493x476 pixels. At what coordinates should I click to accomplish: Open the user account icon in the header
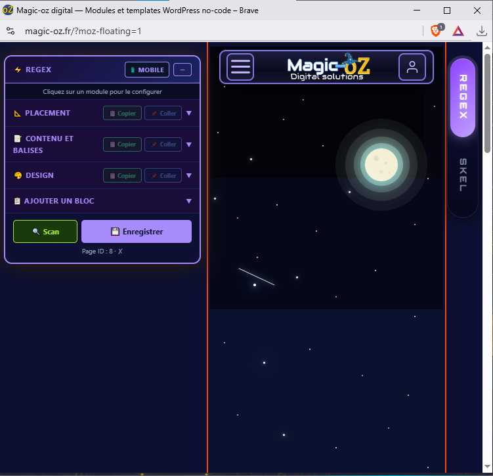412,67
